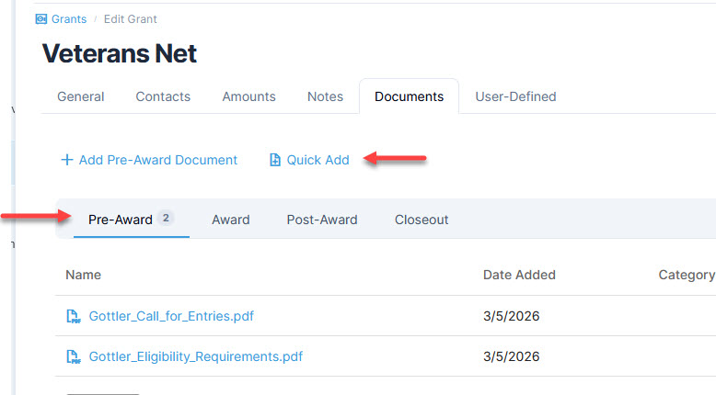The width and height of the screenshot is (716, 395).
Task: Sort by the Name column header
Action: [84, 275]
